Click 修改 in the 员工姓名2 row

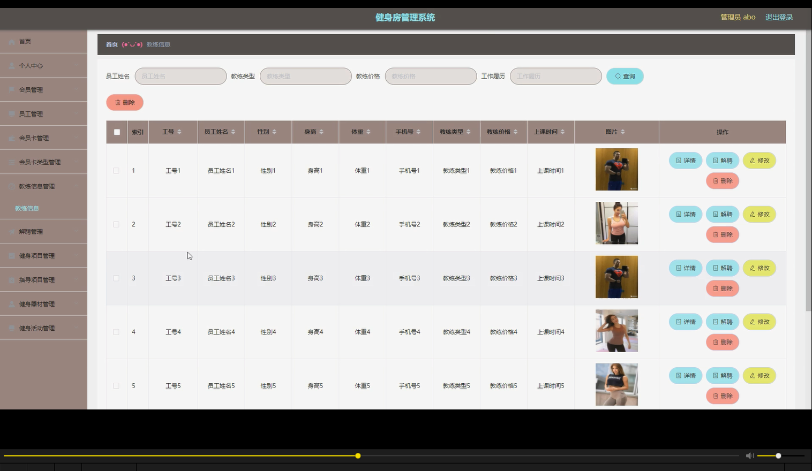click(x=760, y=214)
